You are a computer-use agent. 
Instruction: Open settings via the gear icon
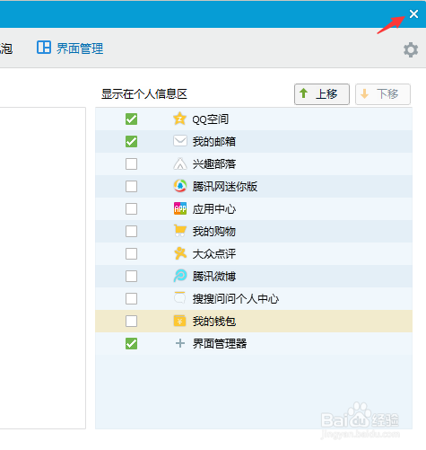click(411, 49)
